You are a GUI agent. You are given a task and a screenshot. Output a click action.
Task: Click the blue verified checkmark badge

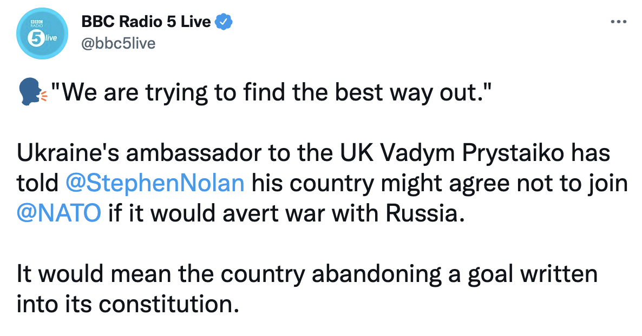point(224,22)
